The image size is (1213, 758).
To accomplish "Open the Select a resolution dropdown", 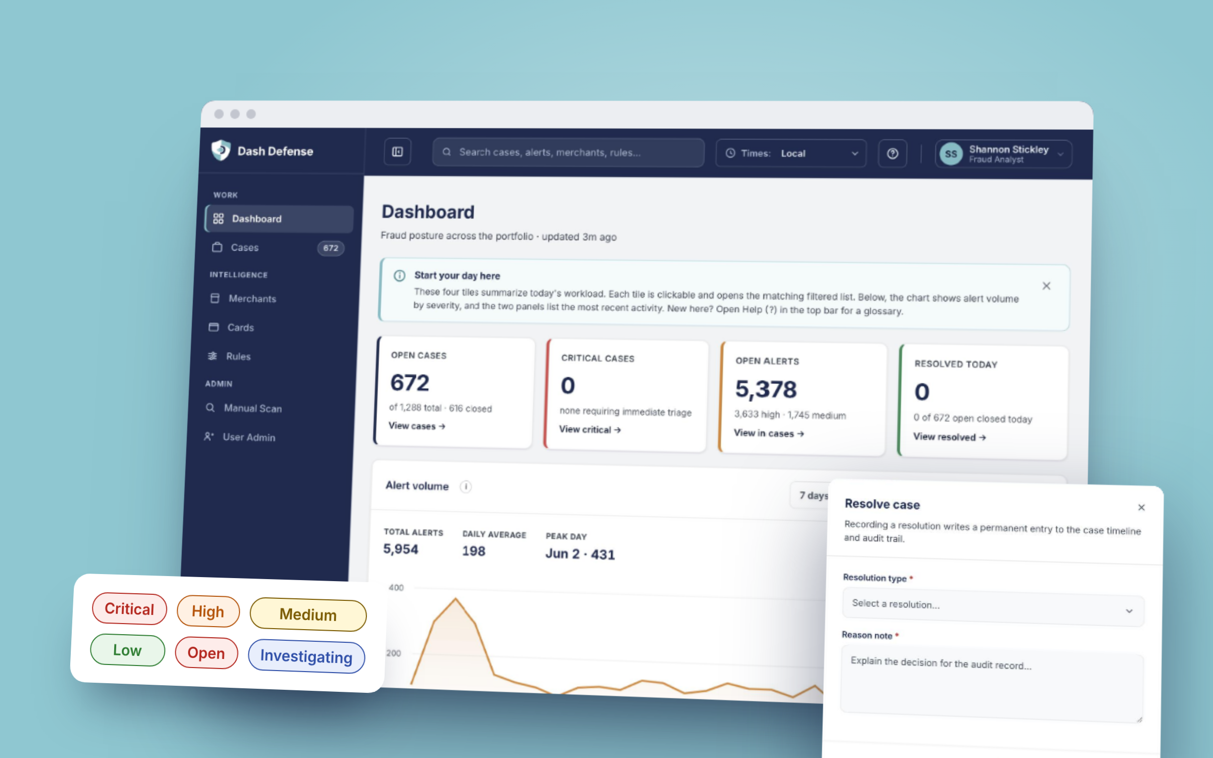I will point(993,607).
